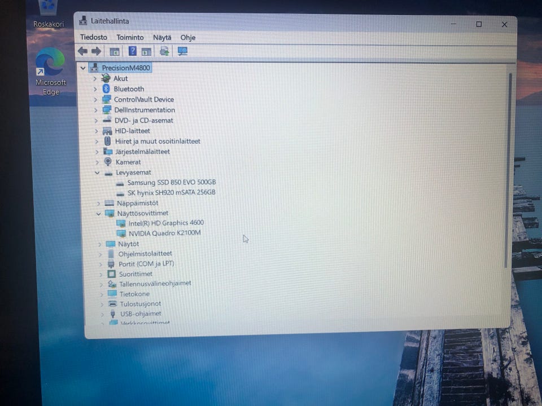
Task: Click the scan hardware changes monitor icon
Action: [182, 51]
